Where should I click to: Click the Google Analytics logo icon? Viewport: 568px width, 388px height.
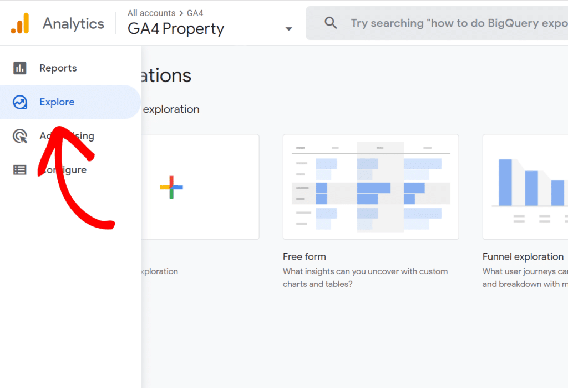pyautogui.click(x=20, y=23)
